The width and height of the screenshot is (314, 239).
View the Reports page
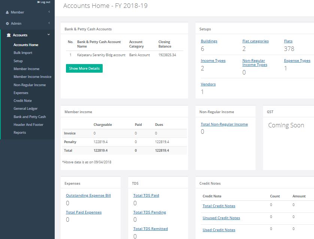19,132
